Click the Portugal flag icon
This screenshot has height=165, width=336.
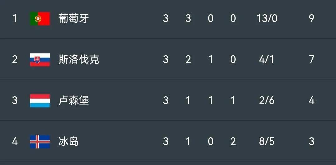tap(40, 19)
